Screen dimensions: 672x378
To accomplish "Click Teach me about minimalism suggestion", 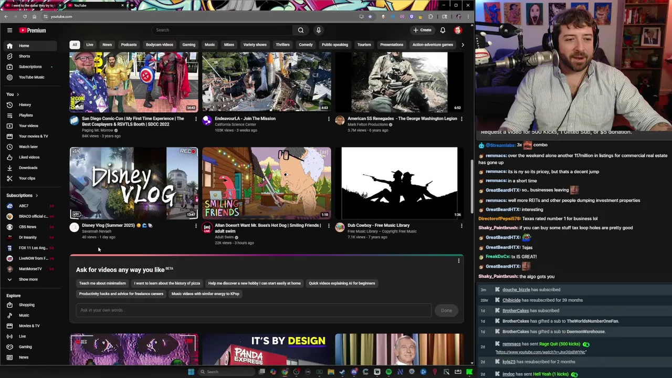I will [x=102, y=283].
